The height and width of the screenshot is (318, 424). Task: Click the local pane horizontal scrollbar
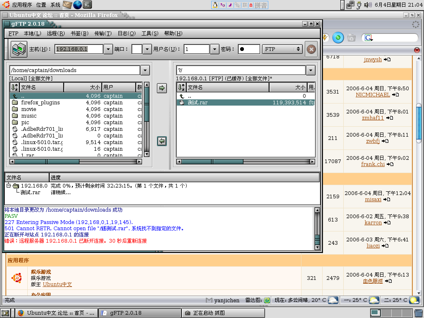click(x=76, y=162)
